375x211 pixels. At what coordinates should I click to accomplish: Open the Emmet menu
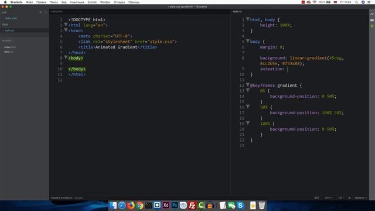pyautogui.click(x=92, y=2)
